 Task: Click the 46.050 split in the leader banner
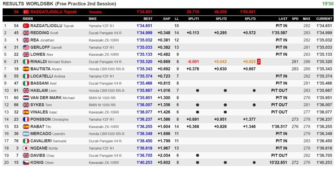(x=220, y=12)
